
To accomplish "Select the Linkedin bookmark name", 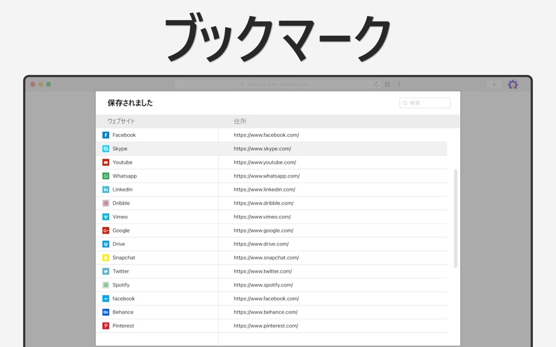I will tap(122, 189).
